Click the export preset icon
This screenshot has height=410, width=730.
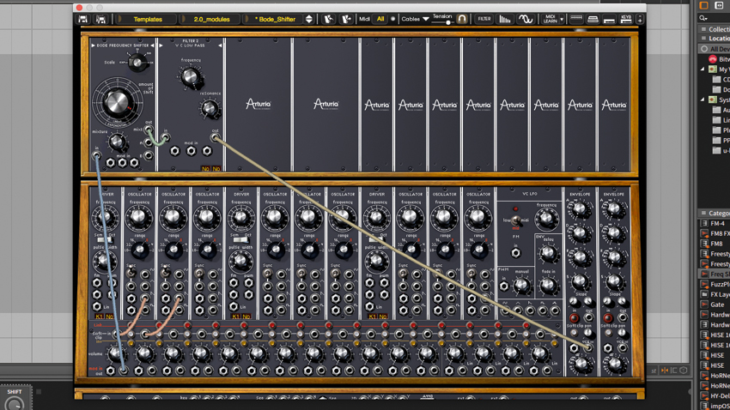(x=346, y=19)
